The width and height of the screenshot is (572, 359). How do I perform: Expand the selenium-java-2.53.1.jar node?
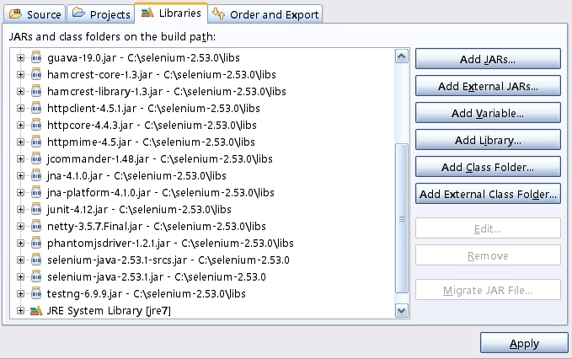(20, 276)
